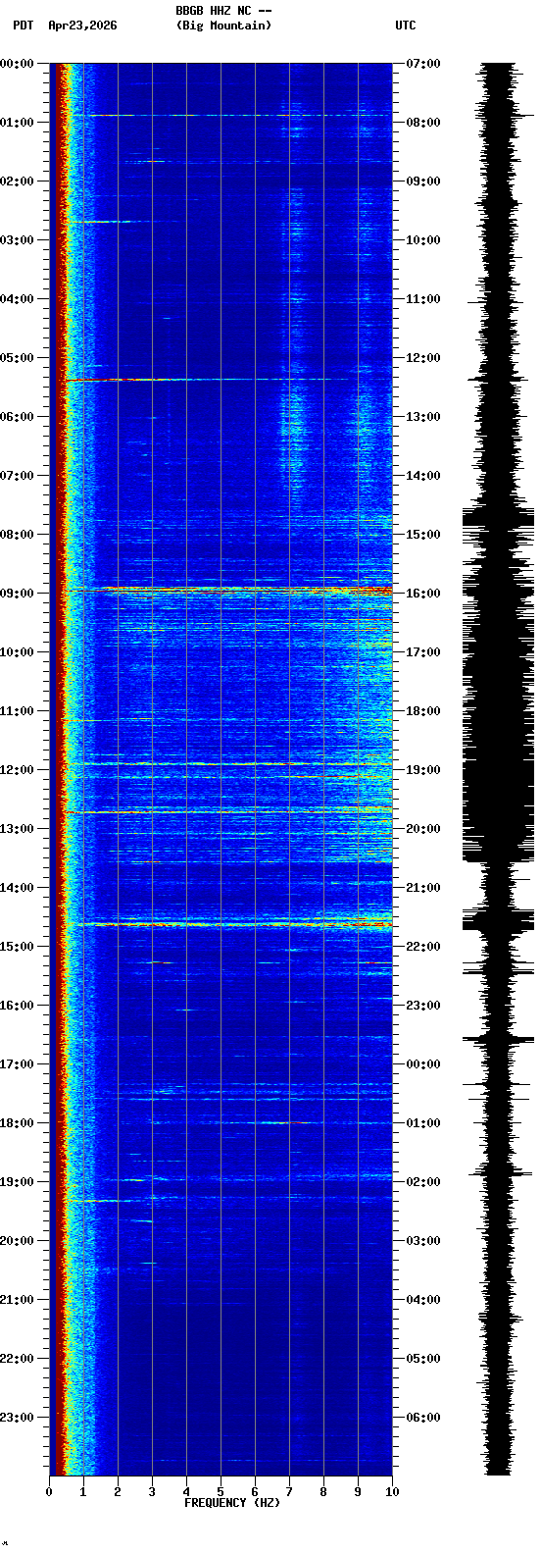This screenshot has height=1554, width=541.
Task: Click the PDT time label '21:00'
Action: (x=17, y=1300)
